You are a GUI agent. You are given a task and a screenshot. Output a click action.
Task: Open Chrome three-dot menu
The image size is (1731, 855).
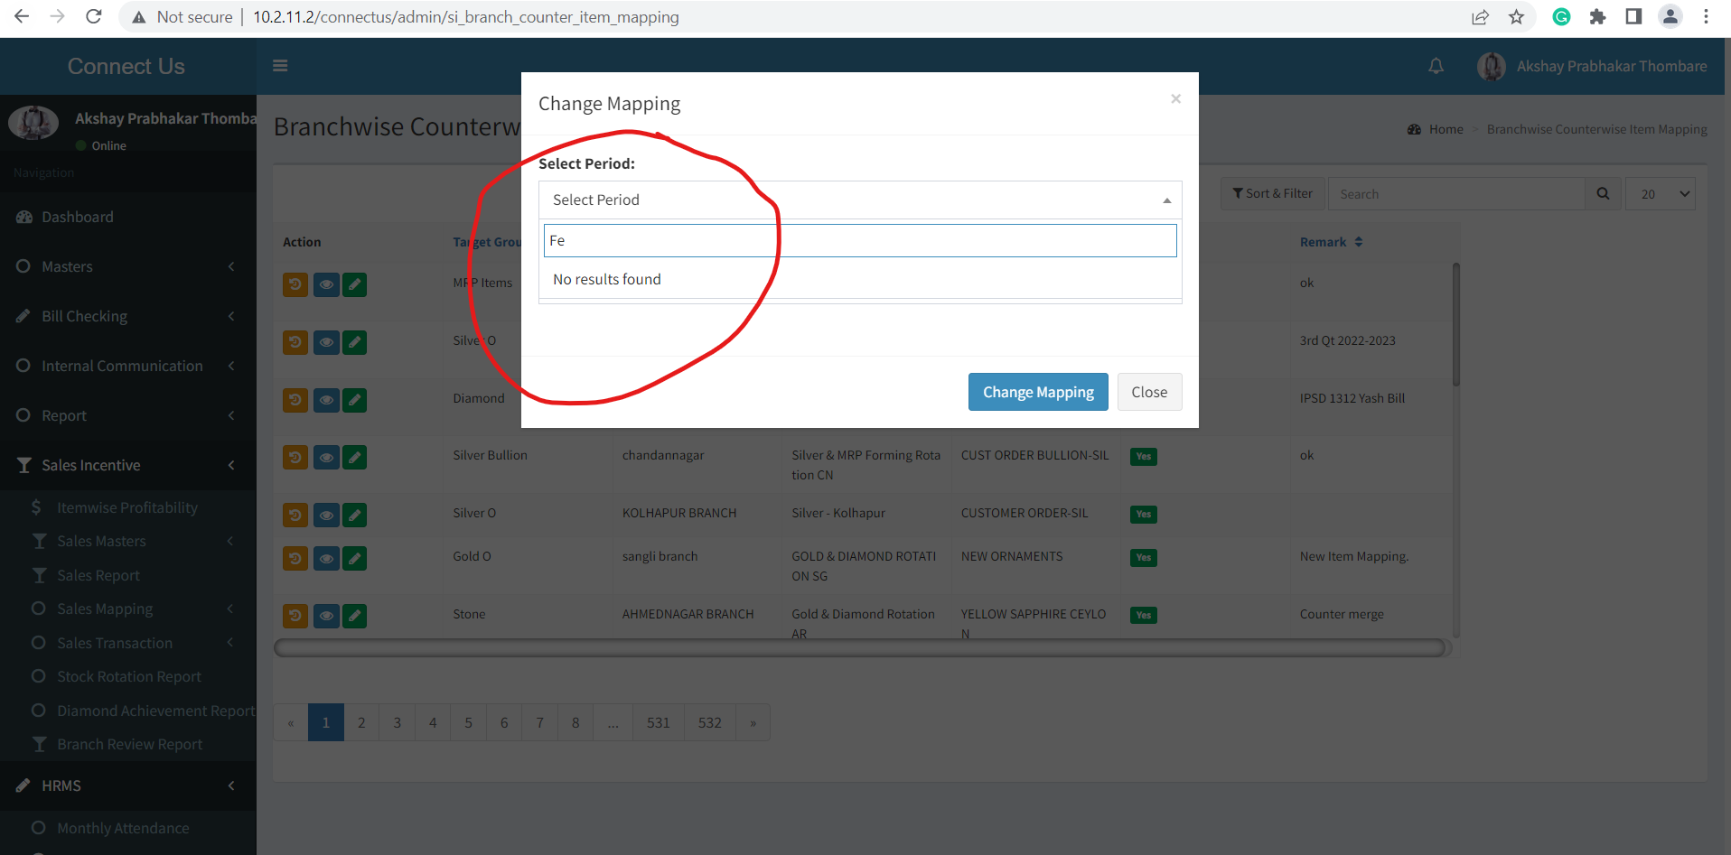click(1706, 16)
